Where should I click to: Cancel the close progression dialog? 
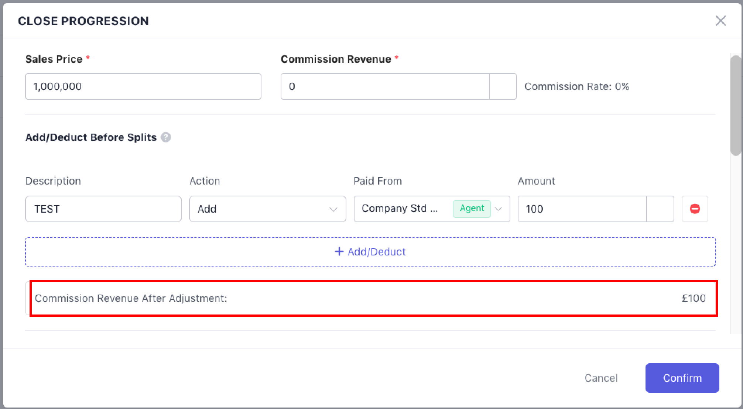tap(600, 378)
